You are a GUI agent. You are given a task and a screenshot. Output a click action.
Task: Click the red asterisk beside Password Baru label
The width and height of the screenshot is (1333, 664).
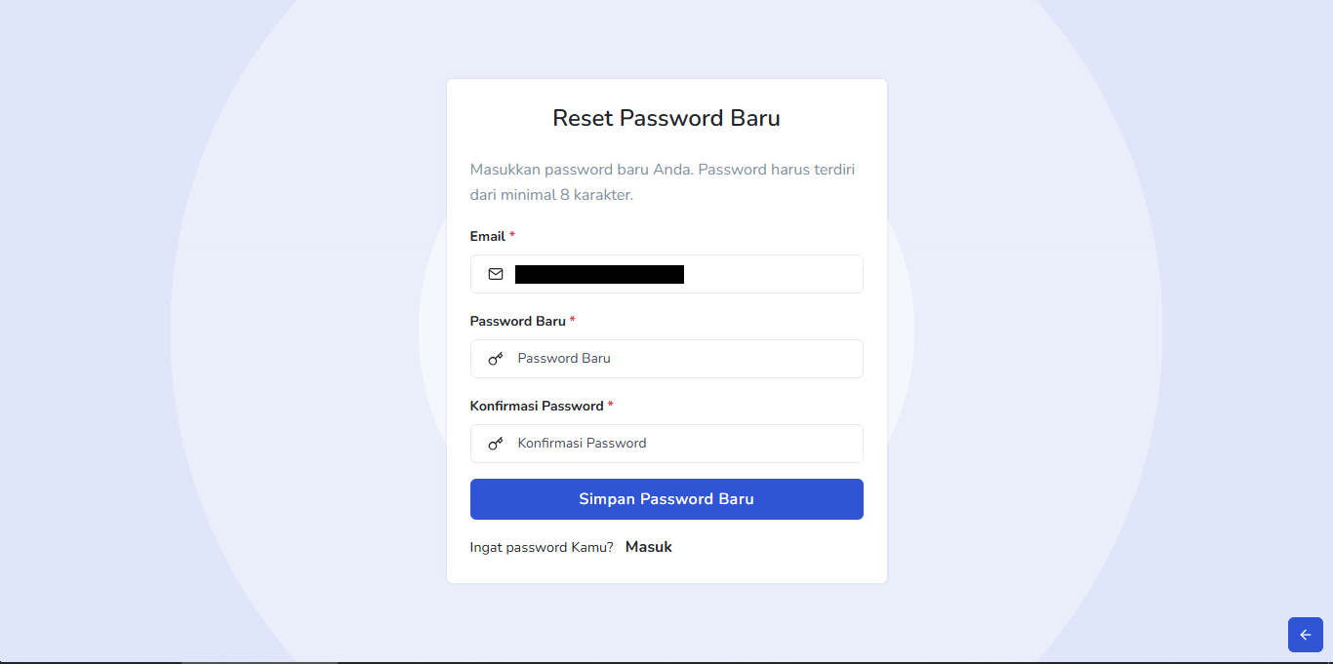[573, 321]
